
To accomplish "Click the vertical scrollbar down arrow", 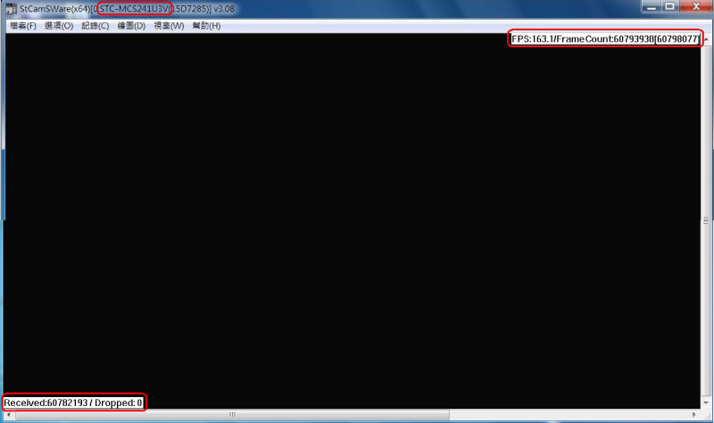I will (x=706, y=404).
